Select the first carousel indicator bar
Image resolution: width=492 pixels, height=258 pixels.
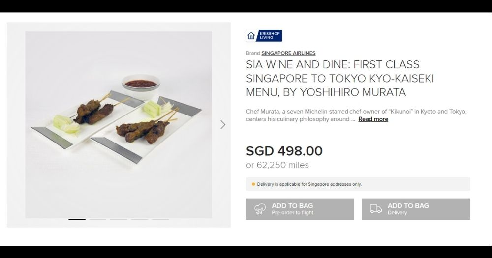(x=77, y=219)
